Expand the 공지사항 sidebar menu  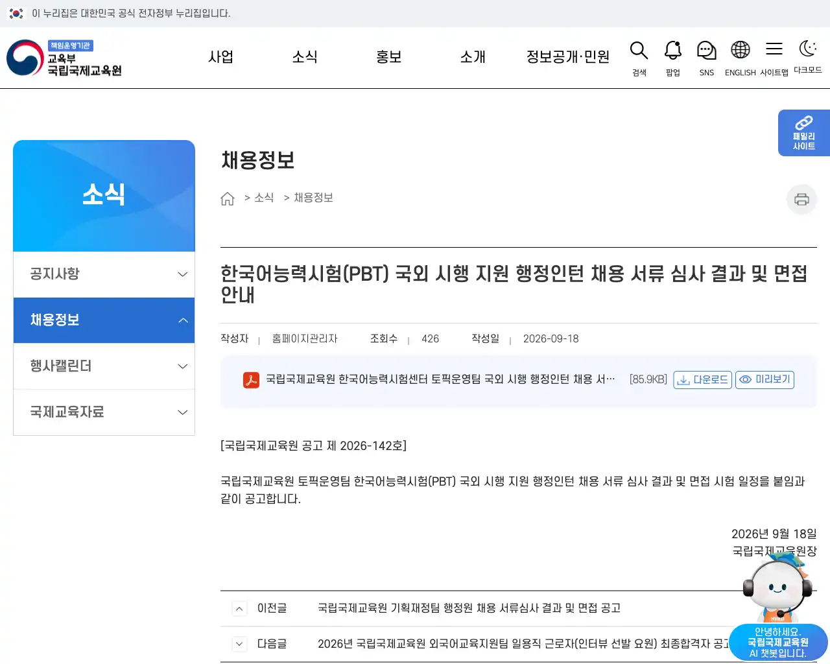(104, 274)
